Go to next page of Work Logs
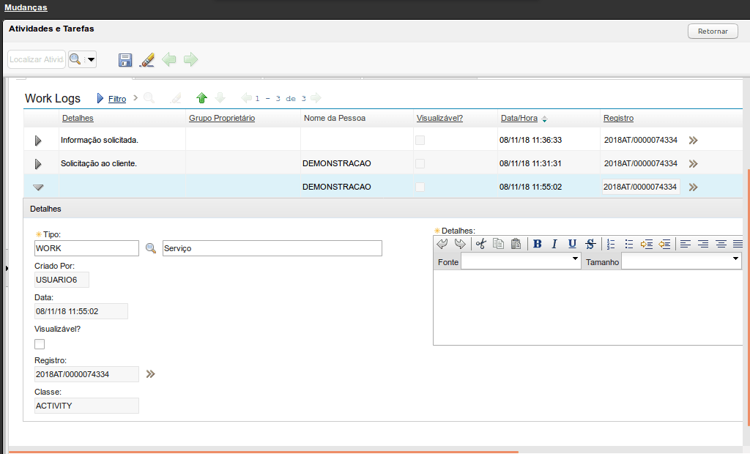This screenshot has height=454, width=750. click(316, 98)
